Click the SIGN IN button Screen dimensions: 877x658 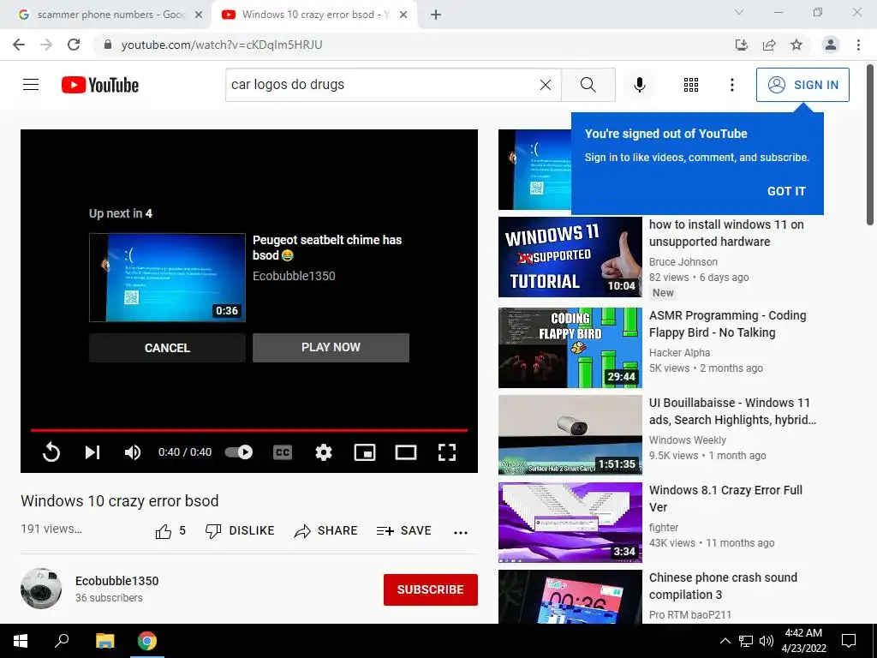(x=802, y=85)
